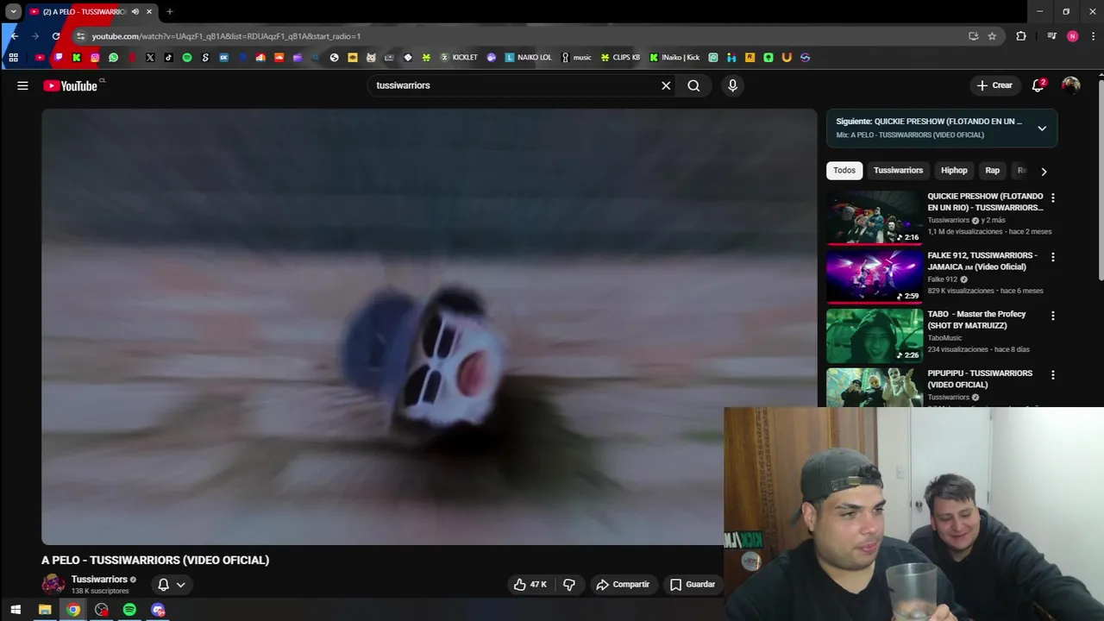Share the video via Compartir
This screenshot has height=621, width=1104.
pos(623,585)
